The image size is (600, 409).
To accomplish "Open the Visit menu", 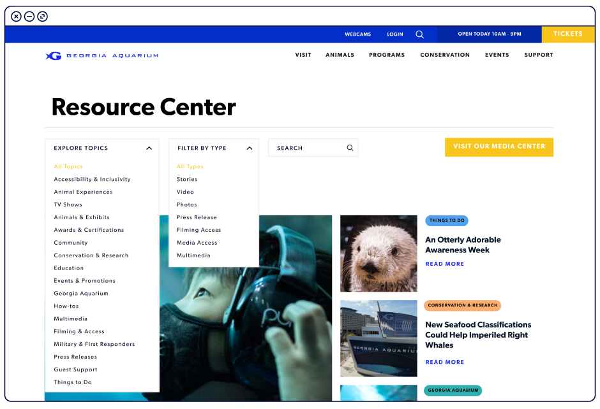I will [303, 55].
